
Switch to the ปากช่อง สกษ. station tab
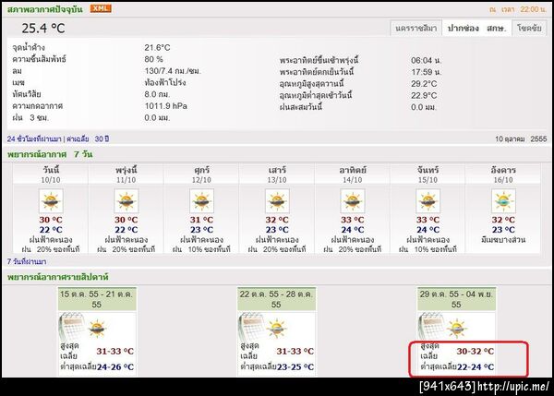tap(476, 28)
